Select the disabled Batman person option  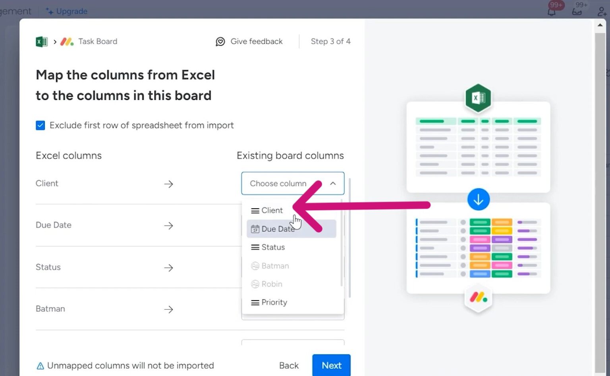coord(275,266)
